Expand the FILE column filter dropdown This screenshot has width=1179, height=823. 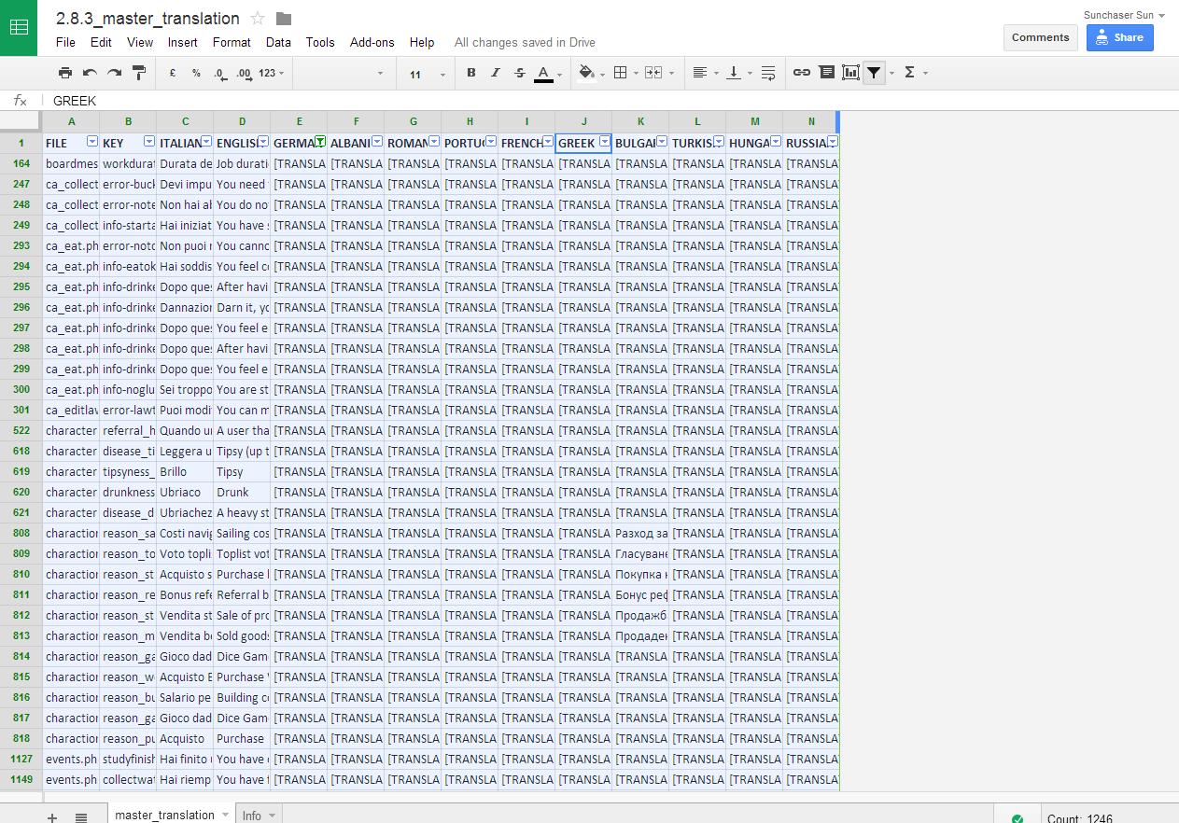coord(91,142)
